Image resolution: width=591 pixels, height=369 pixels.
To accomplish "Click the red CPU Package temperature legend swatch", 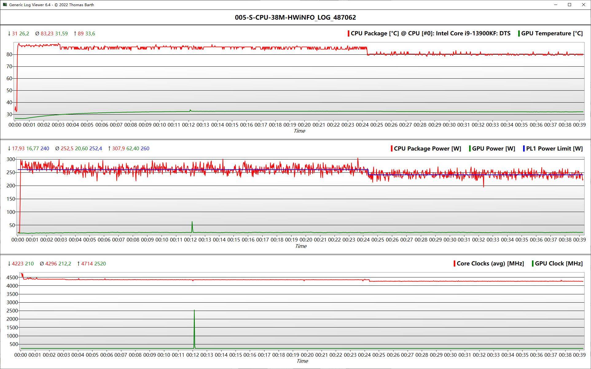I will click(x=348, y=33).
